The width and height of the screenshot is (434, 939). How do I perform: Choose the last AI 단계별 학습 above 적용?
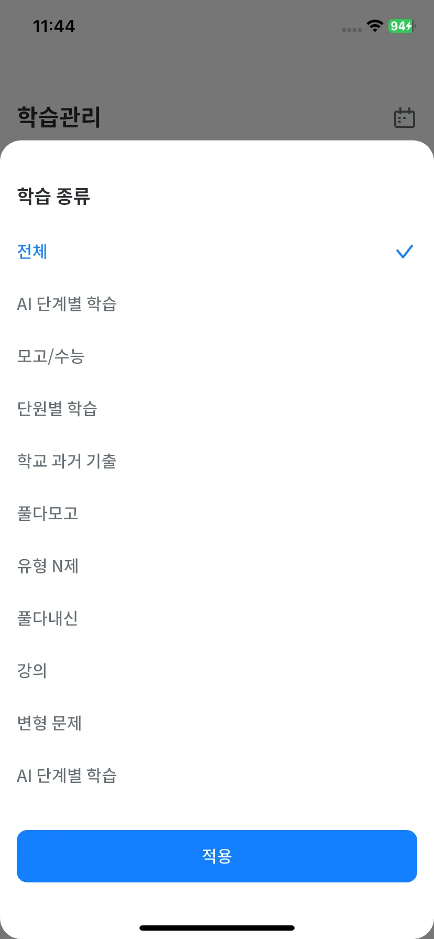pos(217,776)
